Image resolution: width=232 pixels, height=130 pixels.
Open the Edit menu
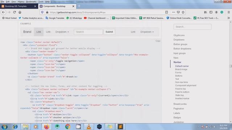point(8,1)
